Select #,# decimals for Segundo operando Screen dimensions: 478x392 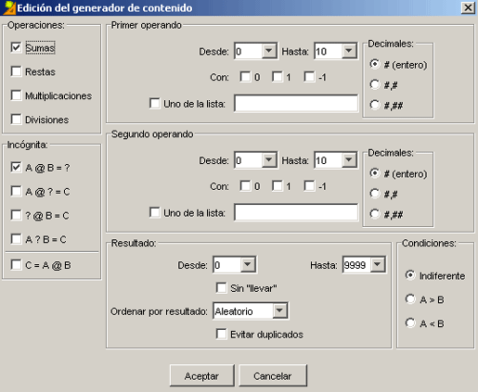point(375,194)
